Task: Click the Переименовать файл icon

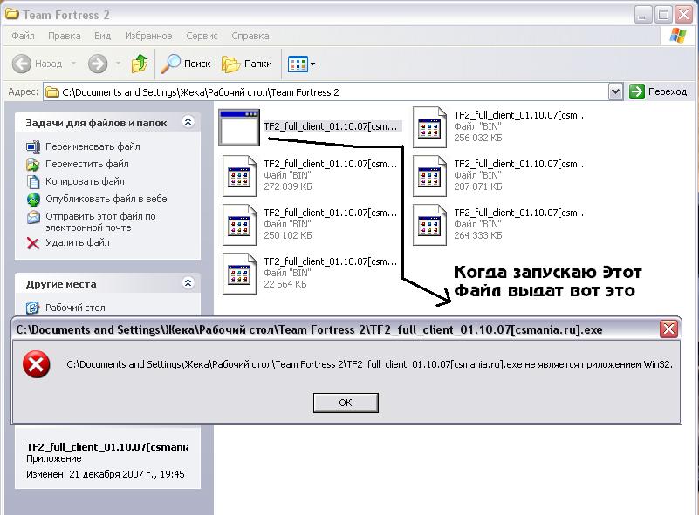Action: [x=33, y=146]
